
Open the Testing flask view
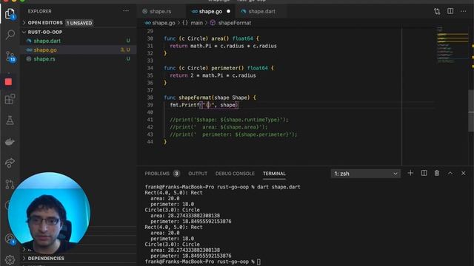10,120
